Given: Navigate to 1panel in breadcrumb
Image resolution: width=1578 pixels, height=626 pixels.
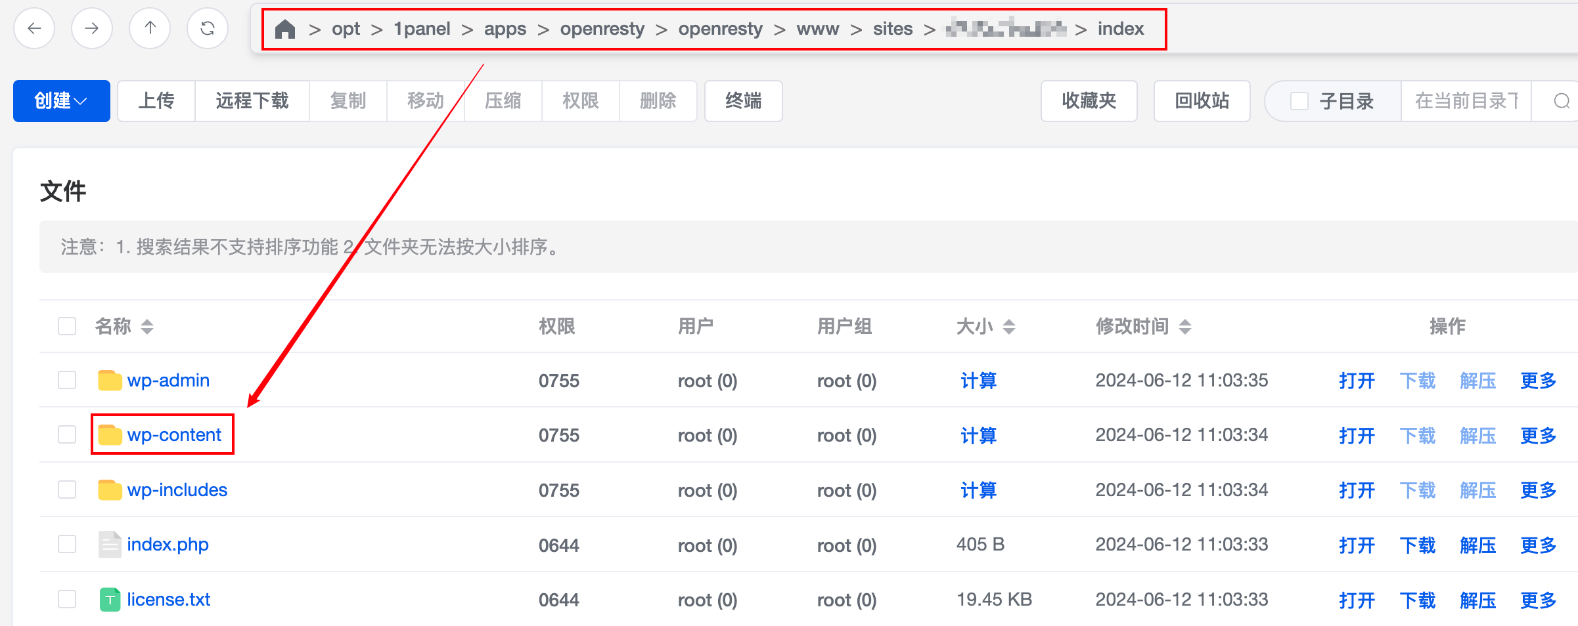Looking at the screenshot, I should tap(422, 29).
